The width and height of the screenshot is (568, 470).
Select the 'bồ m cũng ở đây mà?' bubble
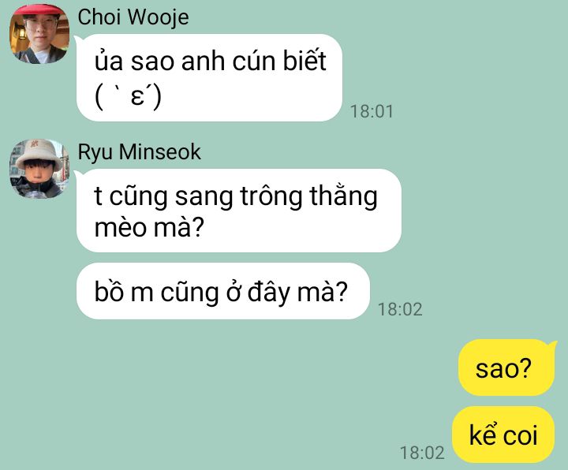pyautogui.click(x=223, y=291)
